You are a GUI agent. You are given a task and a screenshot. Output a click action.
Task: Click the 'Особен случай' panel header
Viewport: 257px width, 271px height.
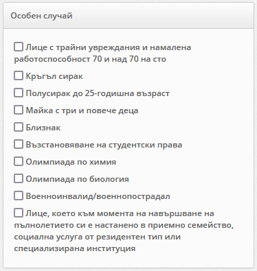pyautogui.click(x=128, y=16)
